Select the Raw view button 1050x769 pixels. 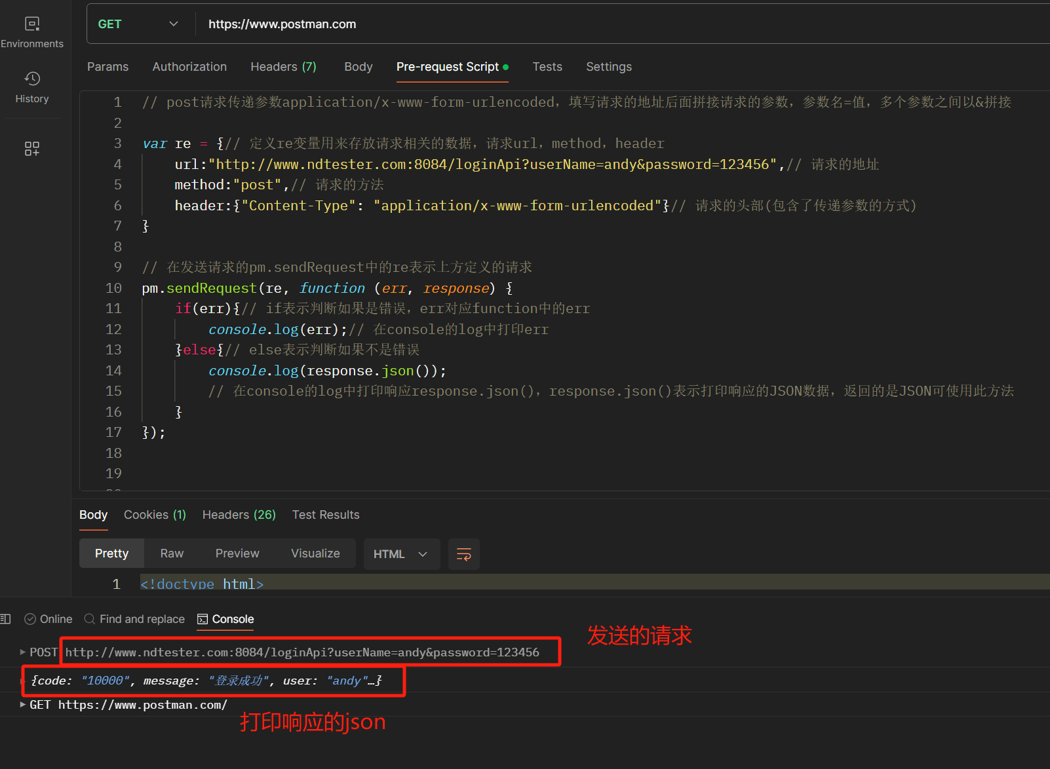172,553
